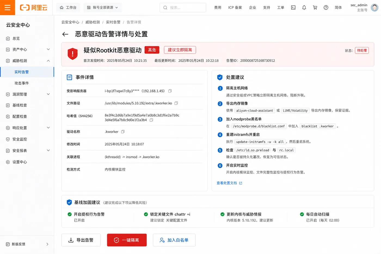Open the sec_admin user avatar
Image resolution: width=381 pixels, height=254 pixels.
[374, 8]
